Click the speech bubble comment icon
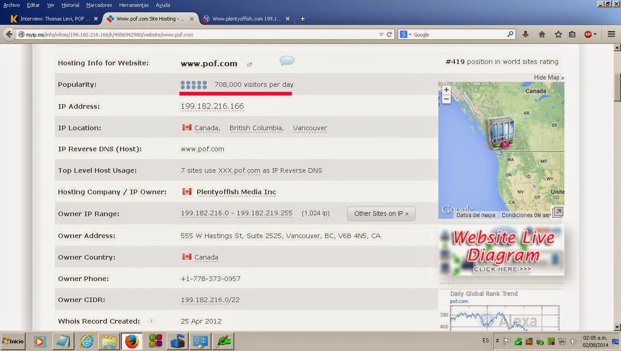 (287, 61)
